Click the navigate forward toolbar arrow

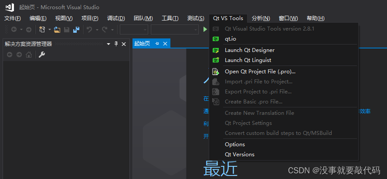(29, 30)
